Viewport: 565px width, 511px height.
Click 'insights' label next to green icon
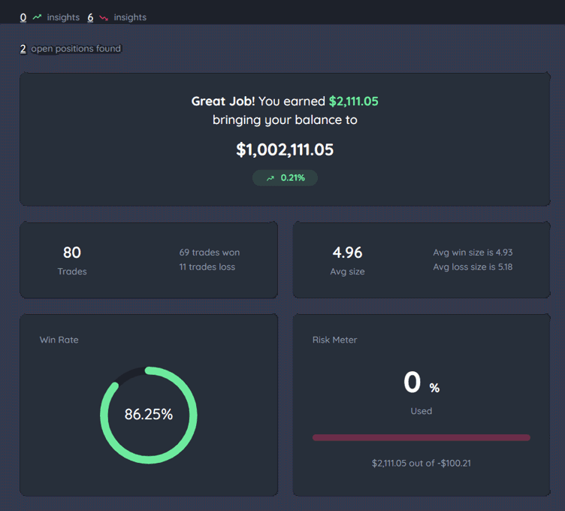63,17
